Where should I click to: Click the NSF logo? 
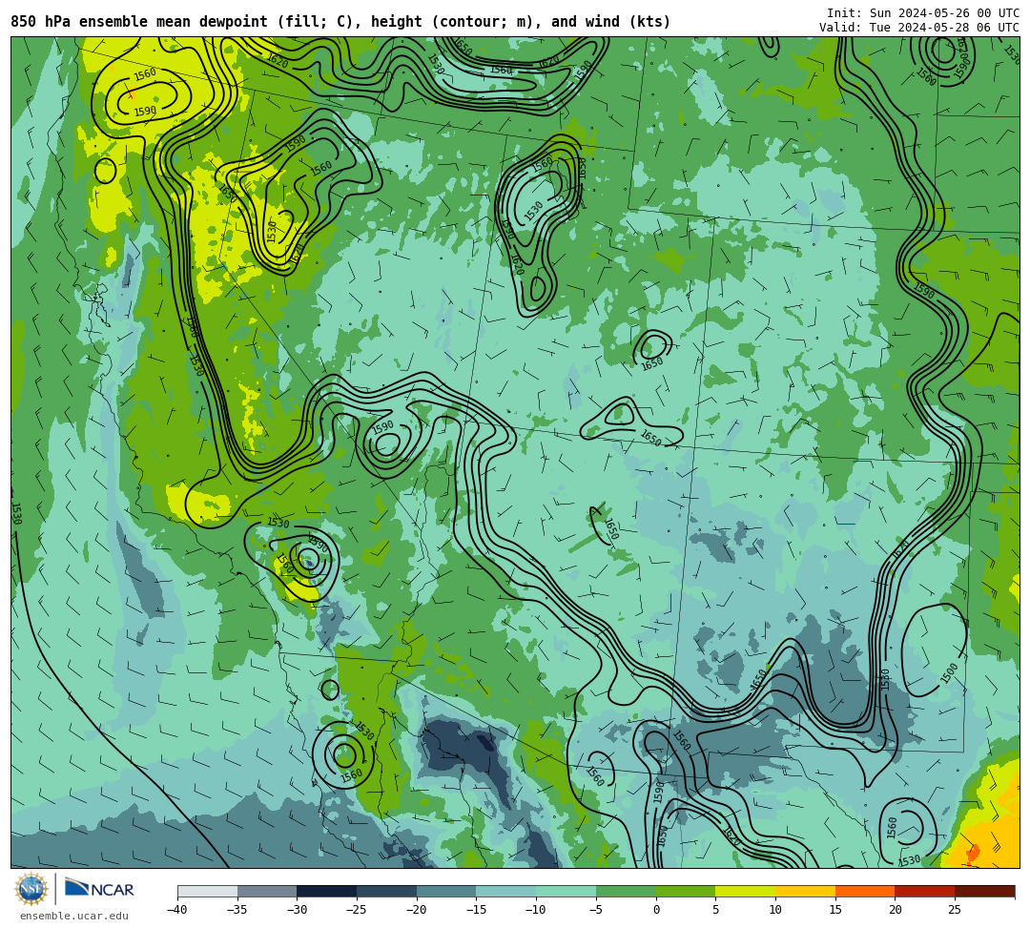pyautogui.click(x=31, y=889)
